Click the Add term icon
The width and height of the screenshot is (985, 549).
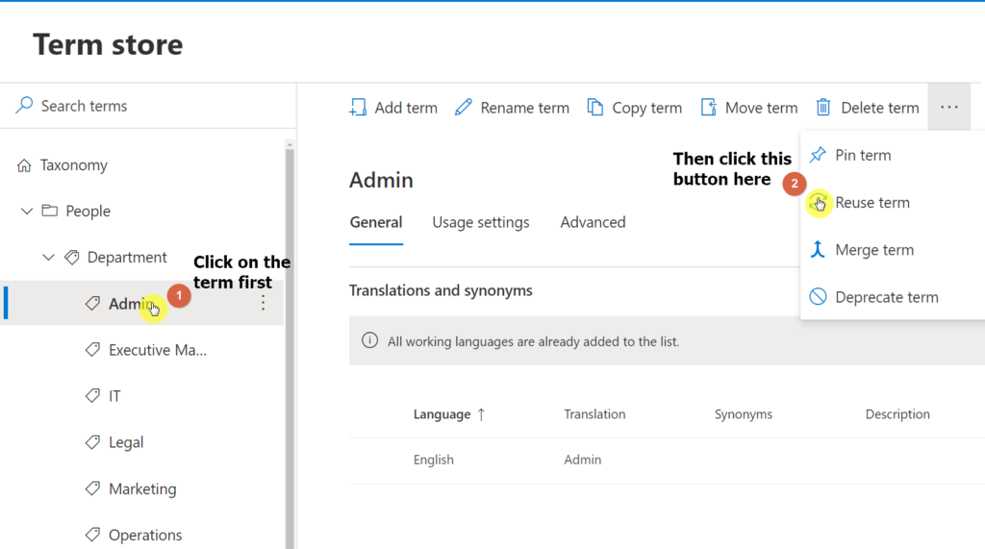[358, 108]
